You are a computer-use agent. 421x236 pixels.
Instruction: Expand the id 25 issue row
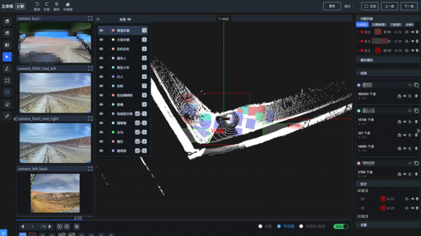click(x=358, y=41)
